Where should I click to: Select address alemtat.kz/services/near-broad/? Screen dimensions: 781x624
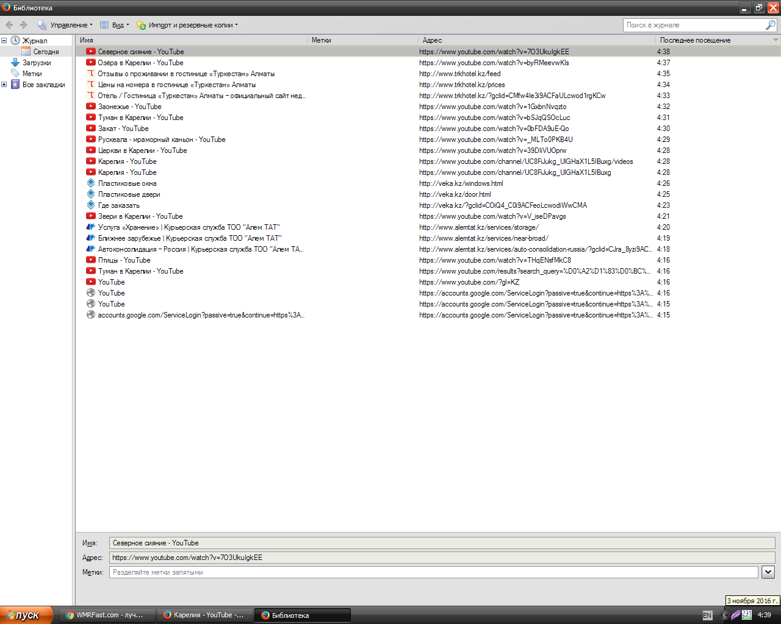point(484,238)
